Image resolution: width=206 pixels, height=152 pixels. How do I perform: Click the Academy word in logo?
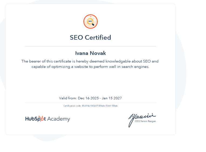59,119
